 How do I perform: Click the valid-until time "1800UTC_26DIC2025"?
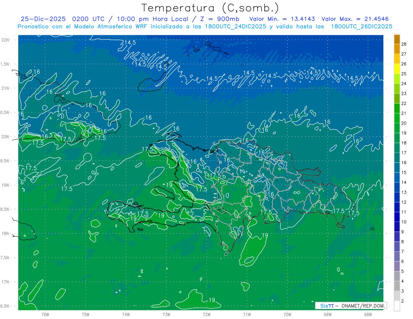tap(361, 26)
